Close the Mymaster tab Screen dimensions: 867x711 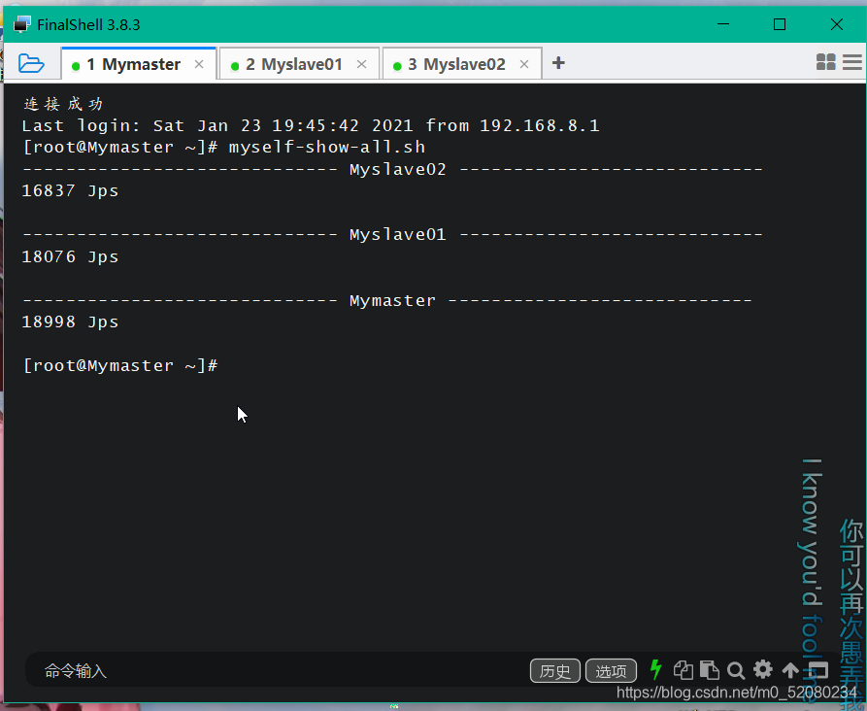pyautogui.click(x=199, y=64)
